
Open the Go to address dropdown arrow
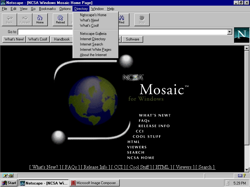(229, 32)
